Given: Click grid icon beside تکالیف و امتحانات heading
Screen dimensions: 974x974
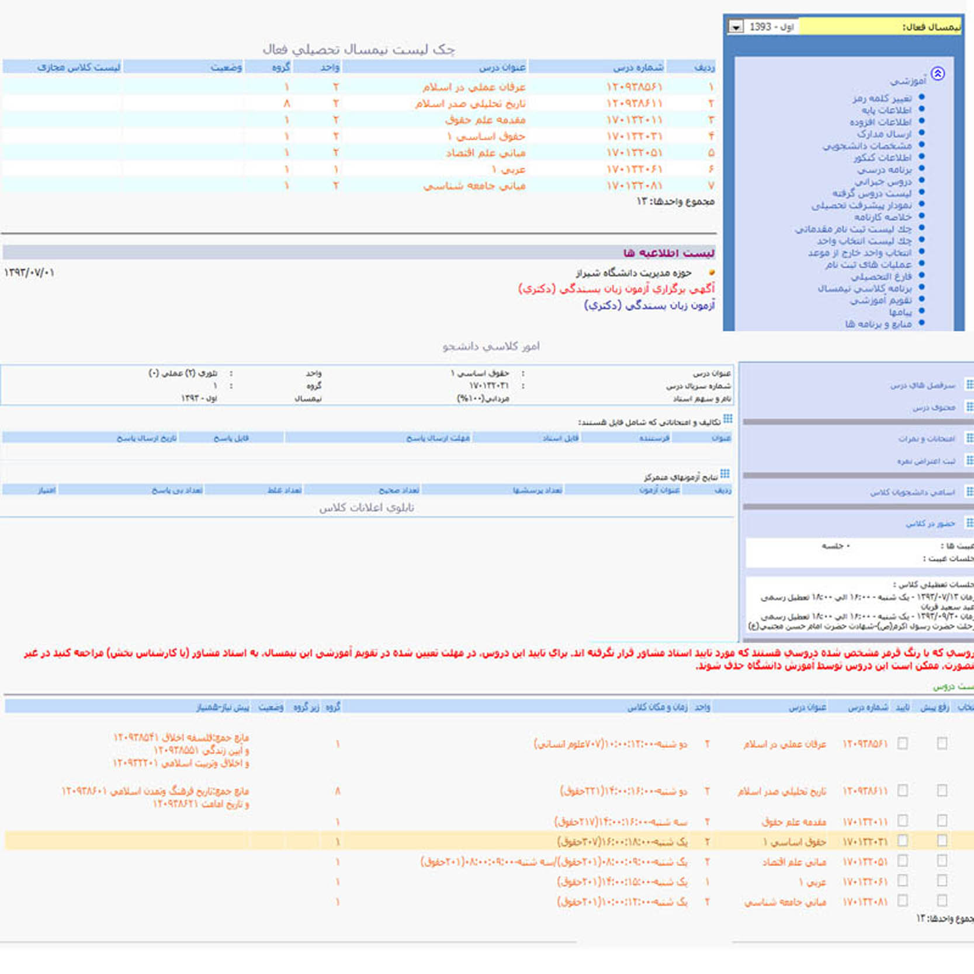Looking at the screenshot, I should [x=727, y=419].
